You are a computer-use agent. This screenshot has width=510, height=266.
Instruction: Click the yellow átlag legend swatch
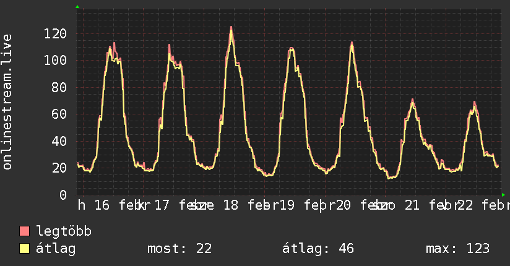pyautogui.click(x=24, y=249)
